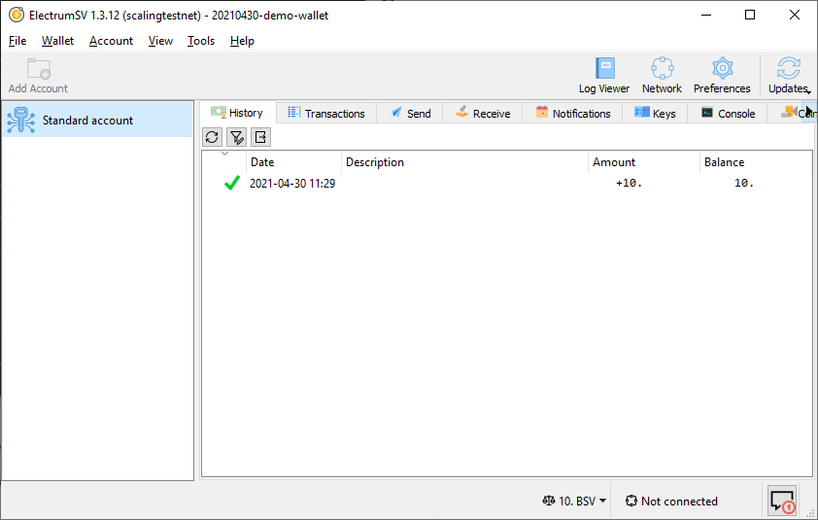This screenshot has height=520, width=818.
Task: Open the notification bubble in status bar
Action: (x=782, y=501)
